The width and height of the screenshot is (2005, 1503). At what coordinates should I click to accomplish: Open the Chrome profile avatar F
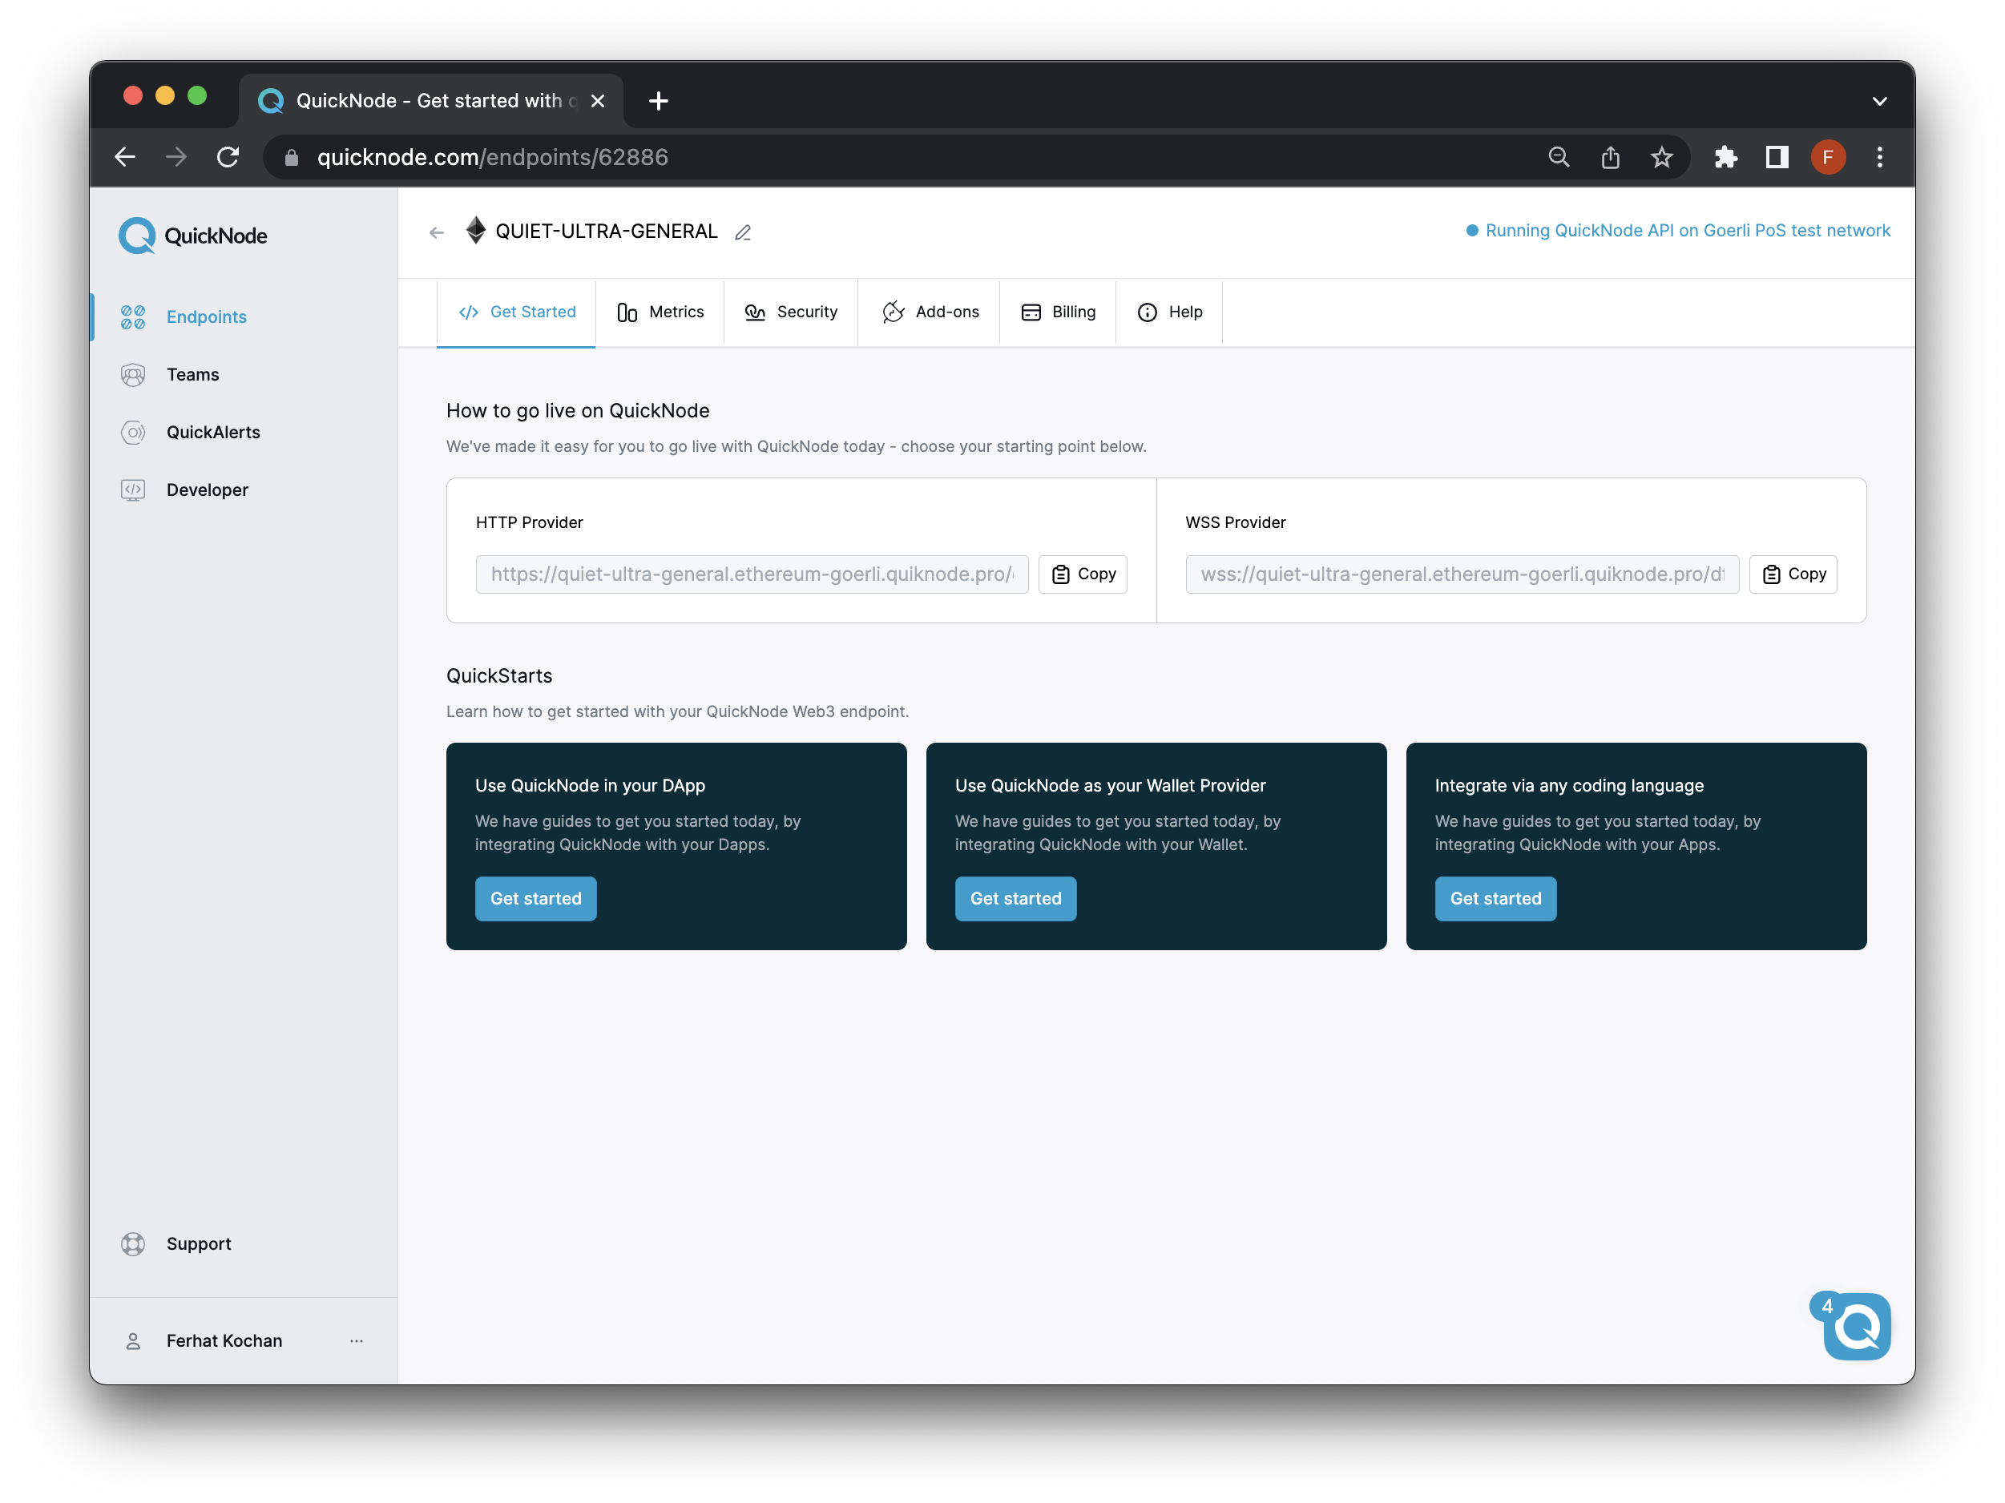pos(1828,157)
